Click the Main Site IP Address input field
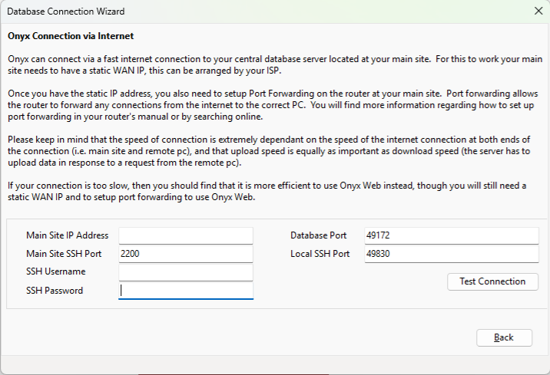The image size is (550, 375). tap(185, 235)
